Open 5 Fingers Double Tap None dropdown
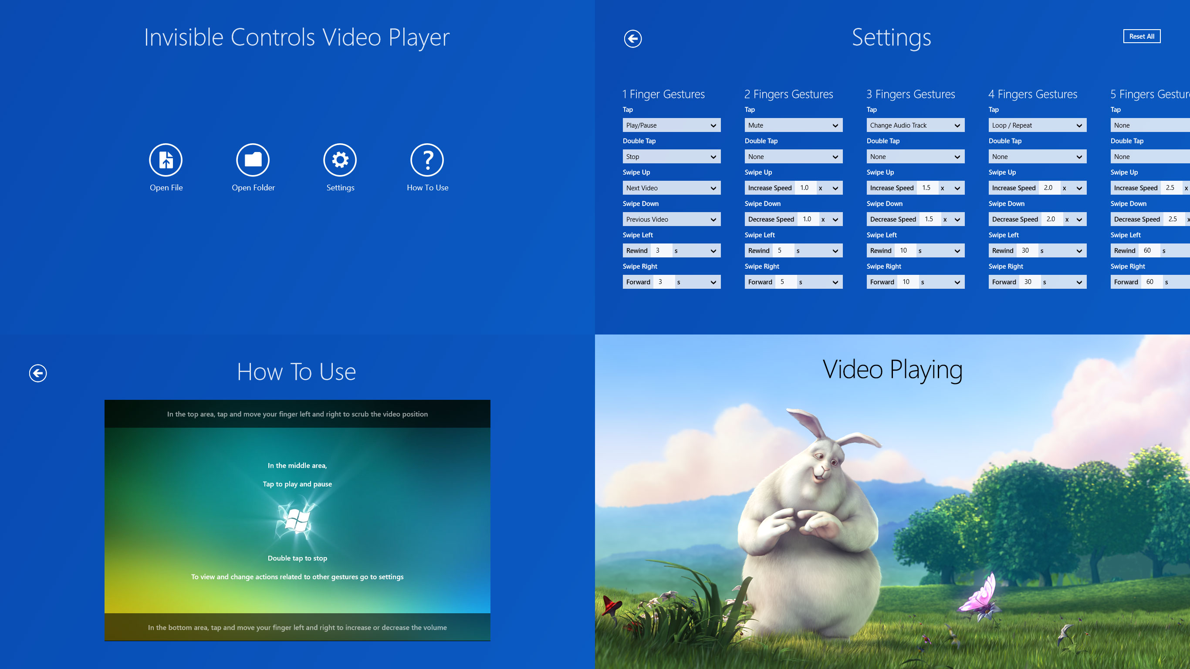The height and width of the screenshot is (669, 1190). coord(1150,157)
